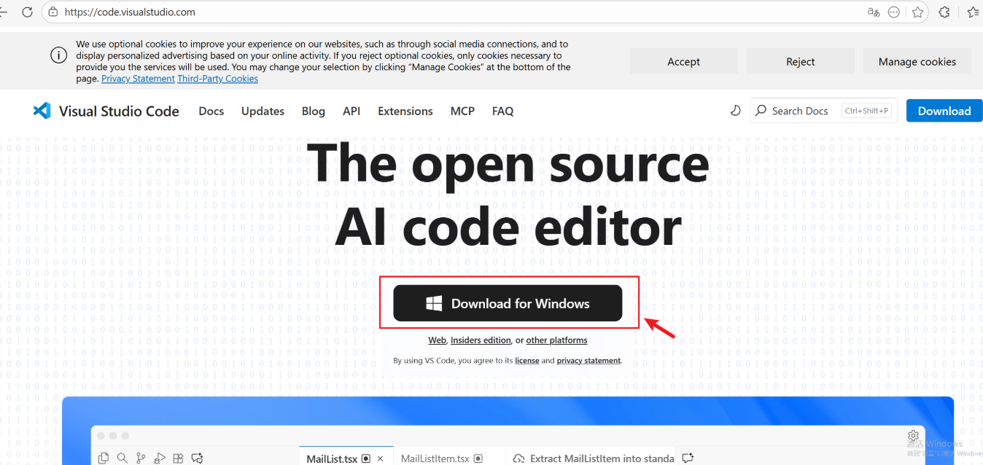This screenshot has height=465, width=983.
Task: Open the Updates menu item
Action: point(263,111)
